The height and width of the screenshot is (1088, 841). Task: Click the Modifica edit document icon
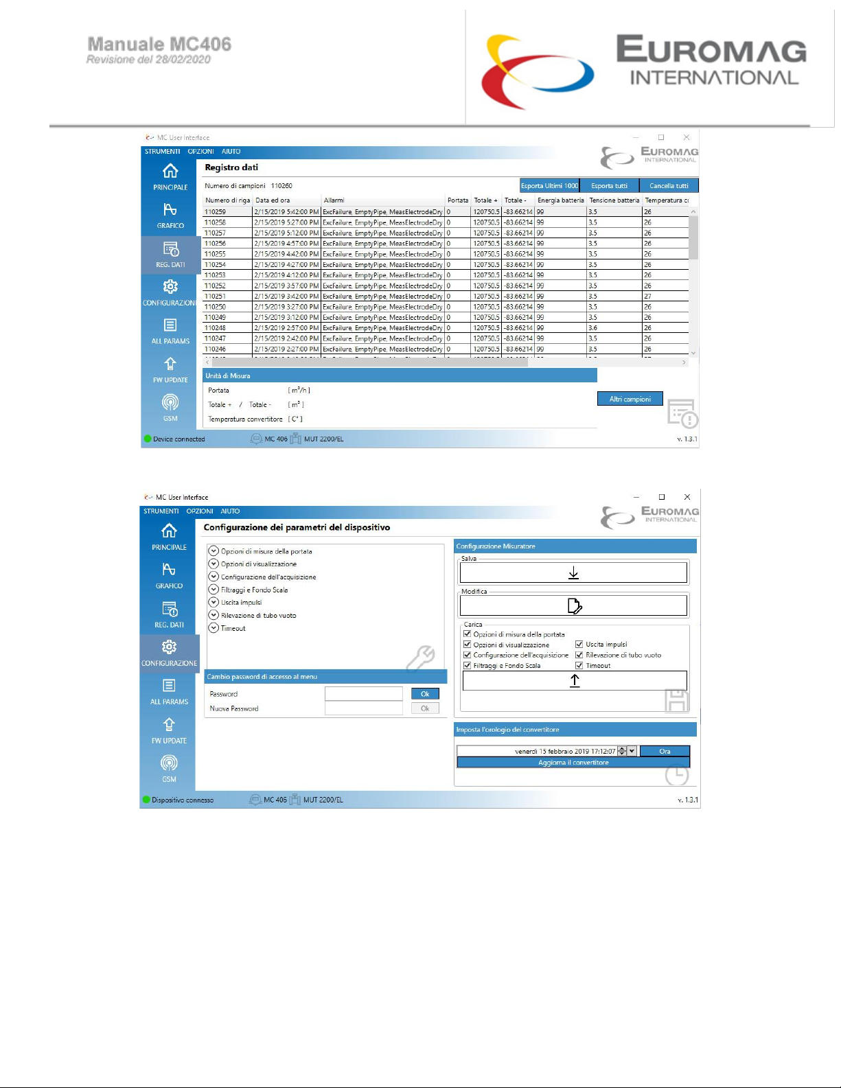(575, 605)
